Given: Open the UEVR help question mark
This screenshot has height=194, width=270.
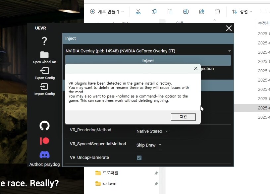Looking at the screenshot, I should [x=44, y=41].
